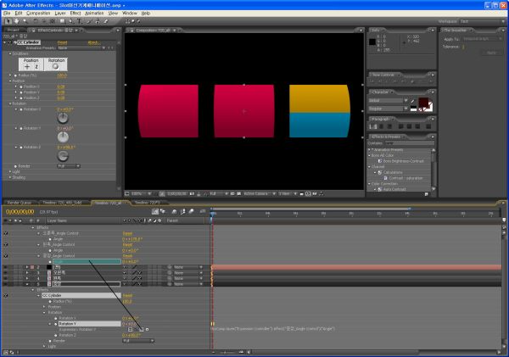Click the expression pick whip icon
Screen dimensions: 509x357
click(141, 329)
